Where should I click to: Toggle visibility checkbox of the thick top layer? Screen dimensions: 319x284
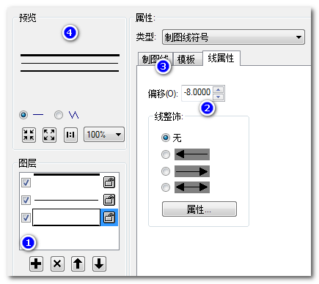coord(26,182)
